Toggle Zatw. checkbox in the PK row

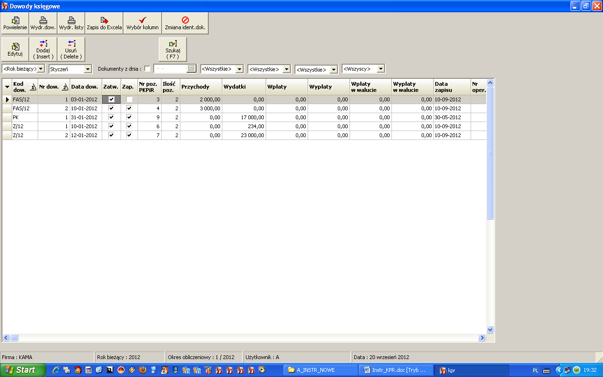111,117
